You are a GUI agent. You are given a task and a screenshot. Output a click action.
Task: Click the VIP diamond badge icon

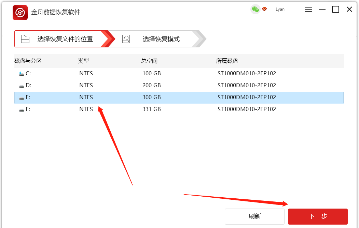[x=264, y=9]
